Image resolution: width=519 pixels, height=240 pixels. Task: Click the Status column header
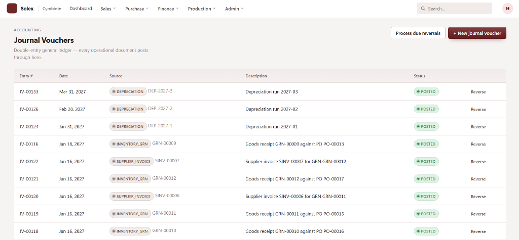click(x=419, y=76)
